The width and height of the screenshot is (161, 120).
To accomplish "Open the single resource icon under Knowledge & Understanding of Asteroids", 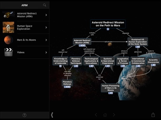I will point(60,66).
